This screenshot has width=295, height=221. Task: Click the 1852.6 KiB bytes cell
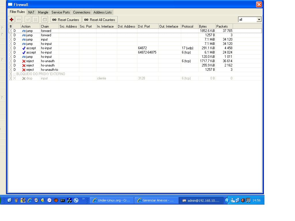coord(207,31)
